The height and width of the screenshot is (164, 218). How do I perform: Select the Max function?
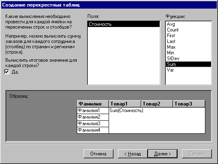tap(188, 47)
